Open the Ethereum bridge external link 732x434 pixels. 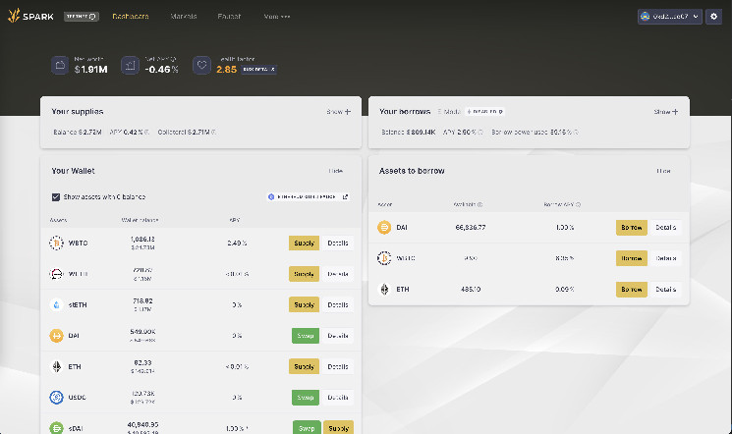[x=309, y=197]
